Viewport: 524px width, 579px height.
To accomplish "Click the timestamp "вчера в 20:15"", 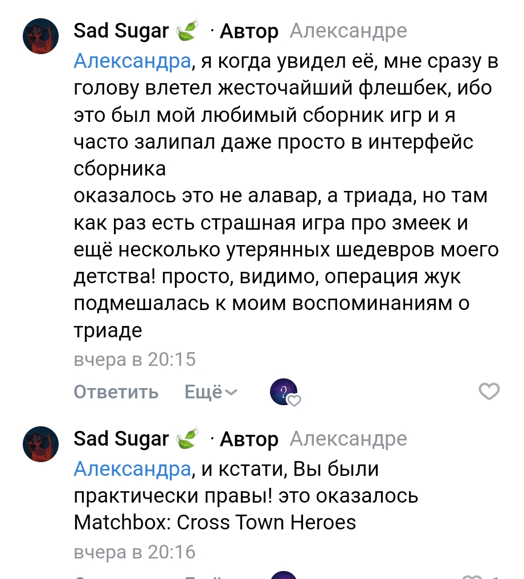I will point(135,360).
